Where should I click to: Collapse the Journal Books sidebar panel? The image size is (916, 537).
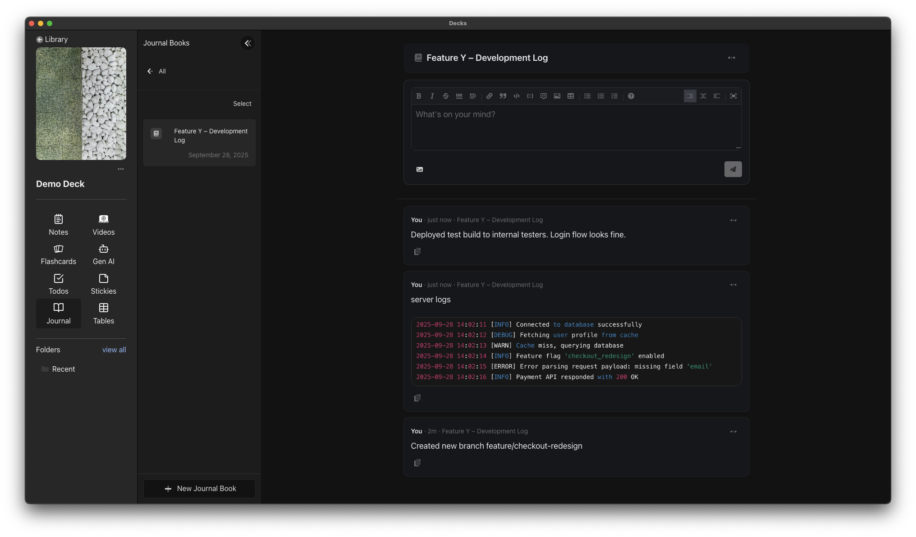(247, 43)
